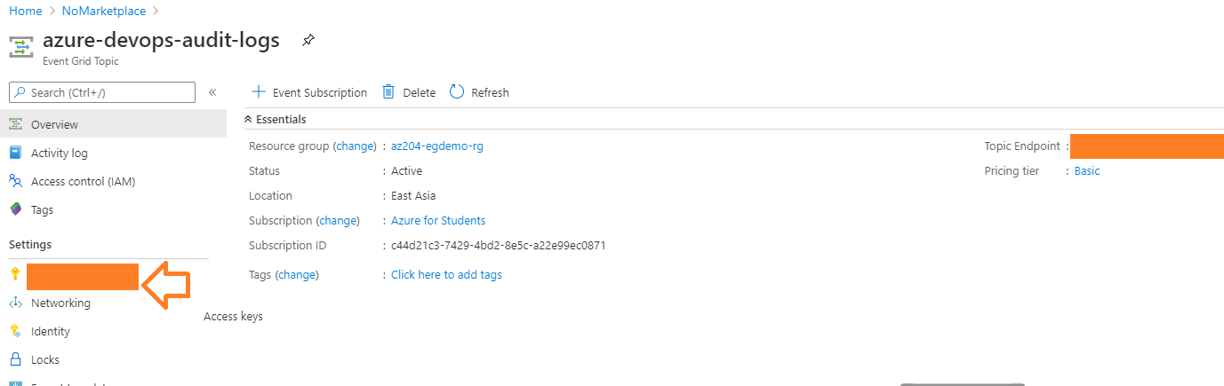Click the yellow key icon under Settings
Screen dimensions: 1224x386
[15, 274]
